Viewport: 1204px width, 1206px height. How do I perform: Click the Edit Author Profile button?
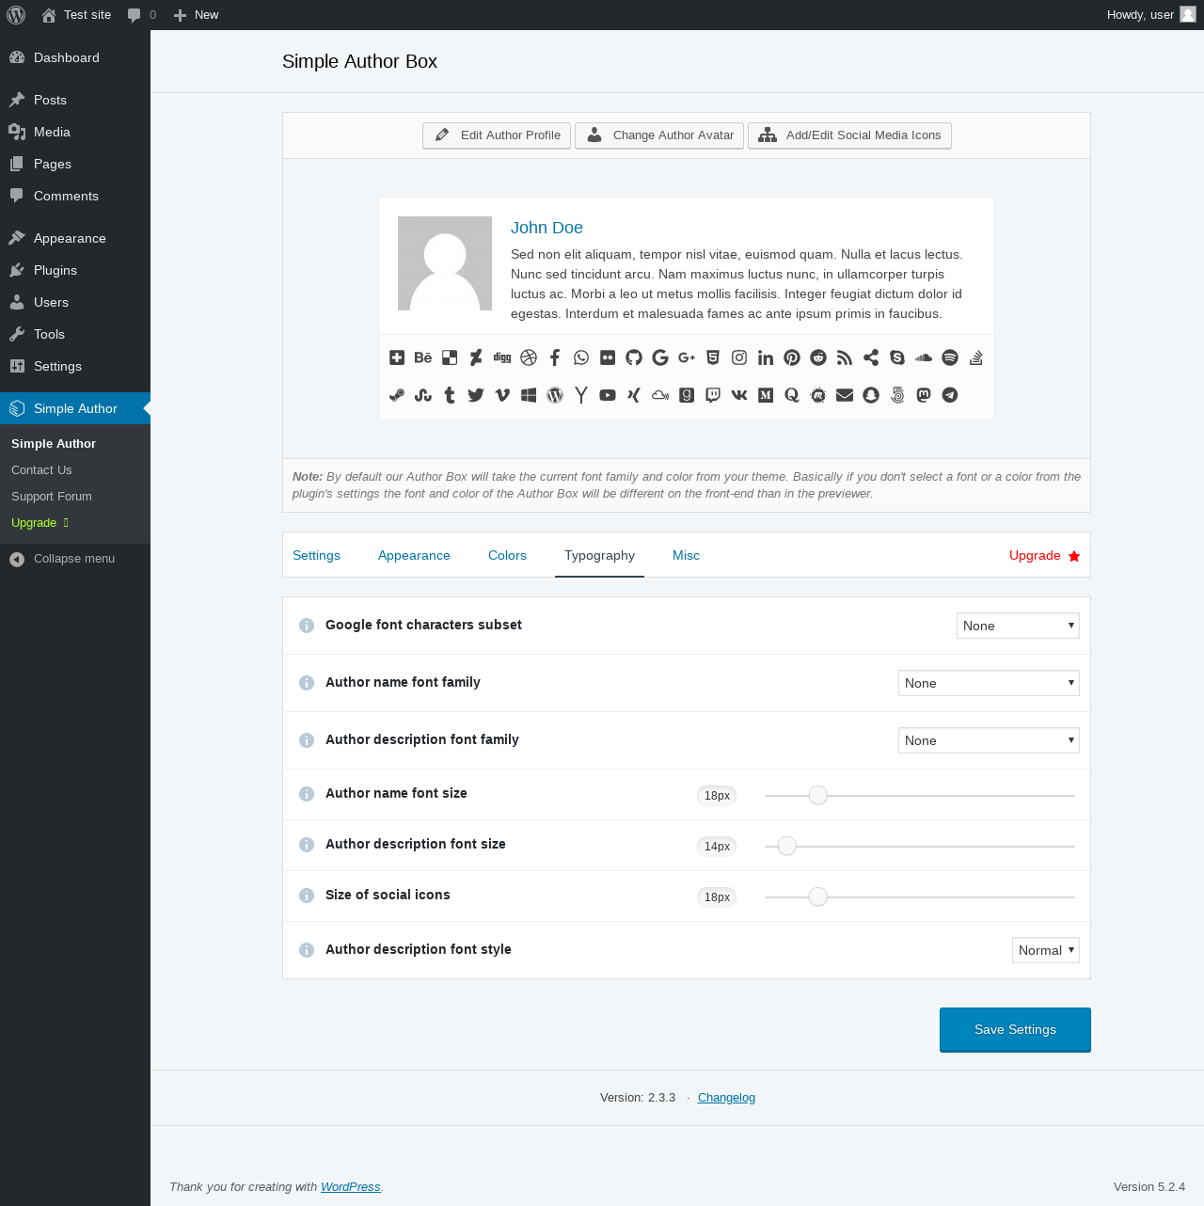click(497, 135)
